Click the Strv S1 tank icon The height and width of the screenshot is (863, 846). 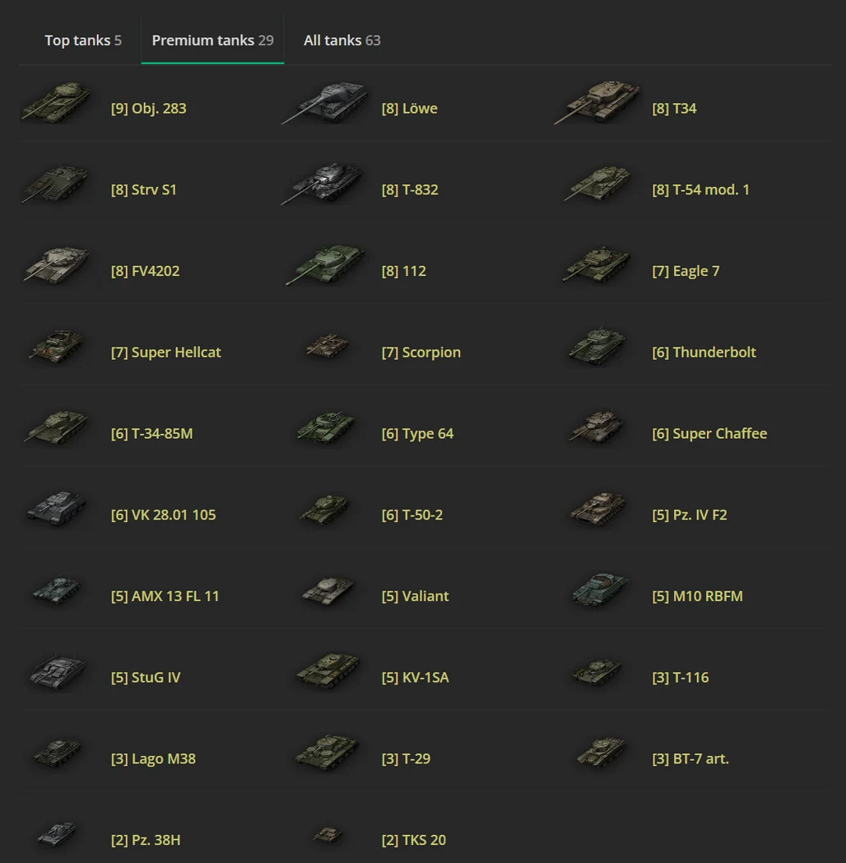[x=55, y=184]
